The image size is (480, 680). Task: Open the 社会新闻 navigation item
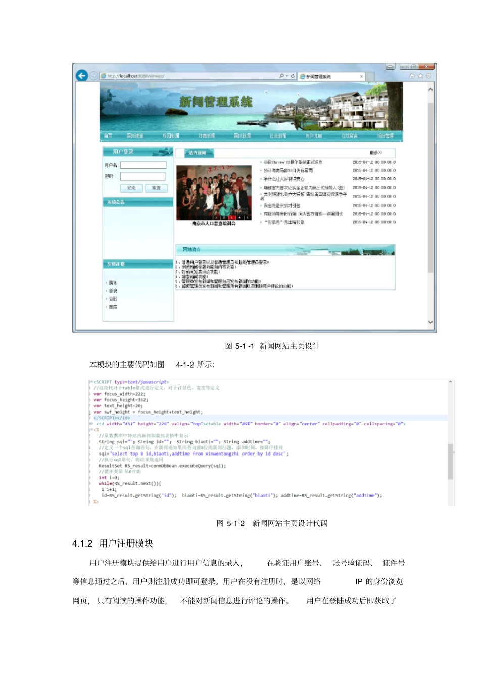[x=278, y=136]
